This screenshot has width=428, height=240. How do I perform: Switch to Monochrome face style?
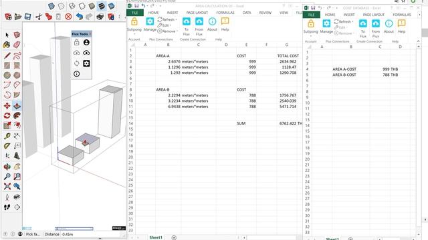(x=112, y=6)
